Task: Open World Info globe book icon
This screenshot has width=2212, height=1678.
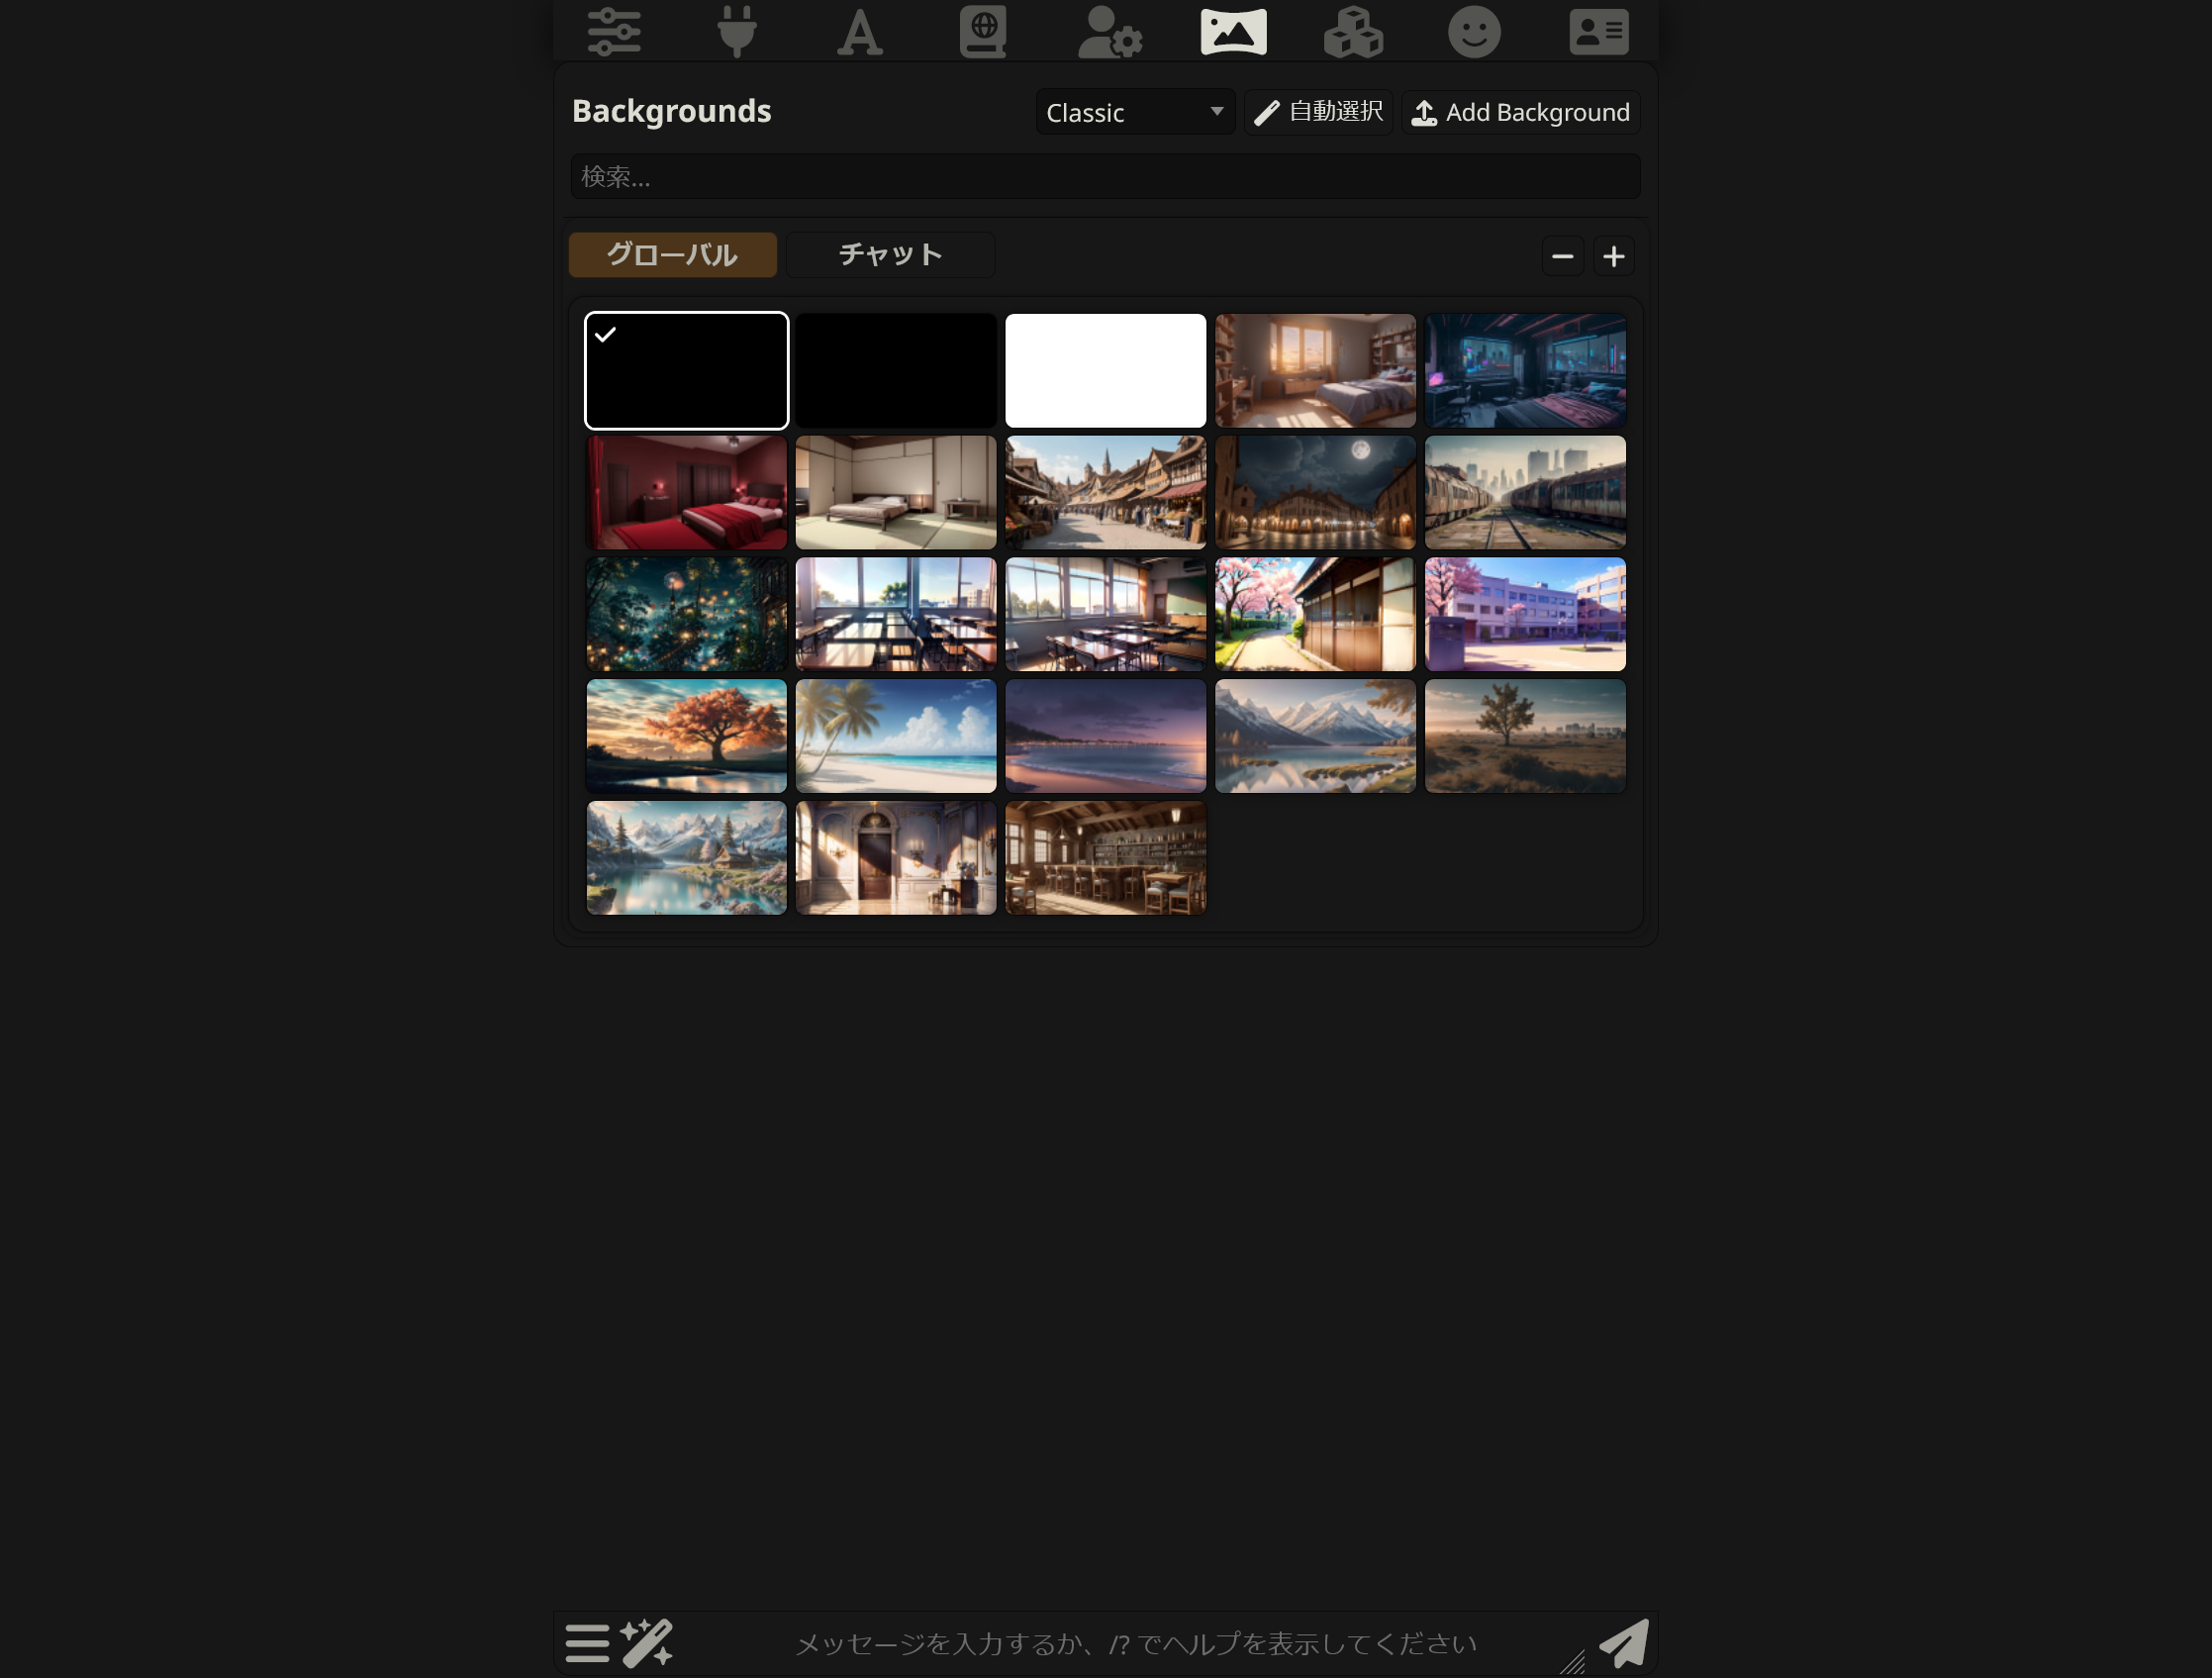Action: [983, 31]
